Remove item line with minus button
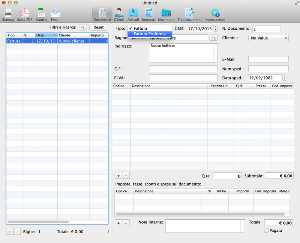300x243 pixels. pyautogui.click(x=126, y=175)
